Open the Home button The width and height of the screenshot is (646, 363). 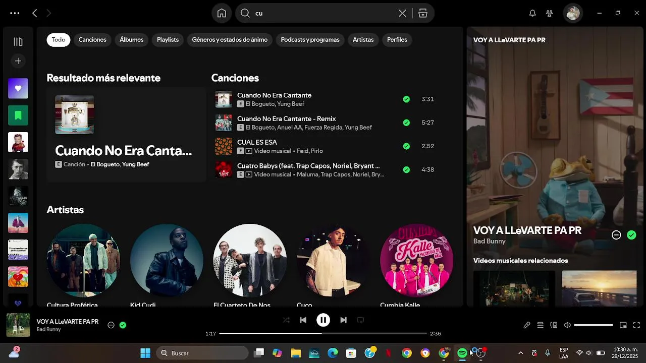click(222, 13)
